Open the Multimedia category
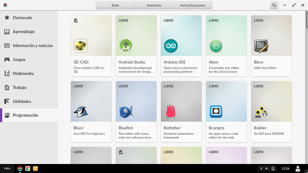This screenshot has width=308, height=173. (x=29, y=73)
